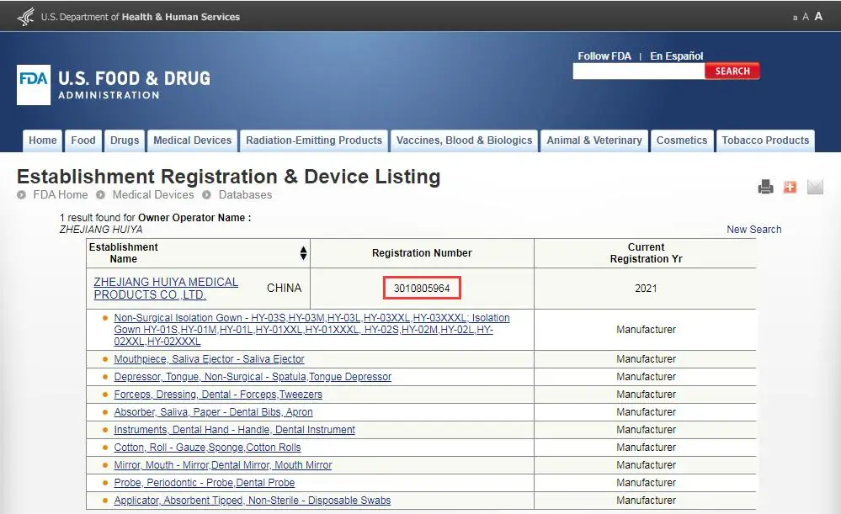Switch to En Español

pyautogui.click(x=676, y=56)
